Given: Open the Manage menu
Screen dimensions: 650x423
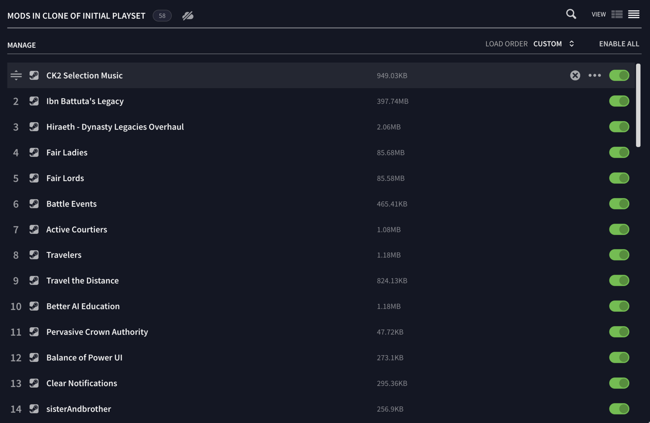Looking at the screenshot, I should pos(22,45).
